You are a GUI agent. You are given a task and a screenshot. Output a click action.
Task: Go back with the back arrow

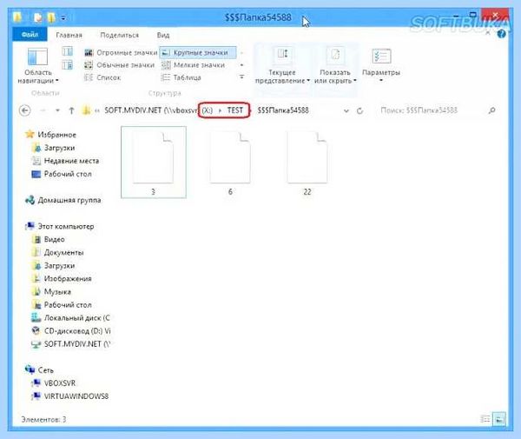[25, 110]
